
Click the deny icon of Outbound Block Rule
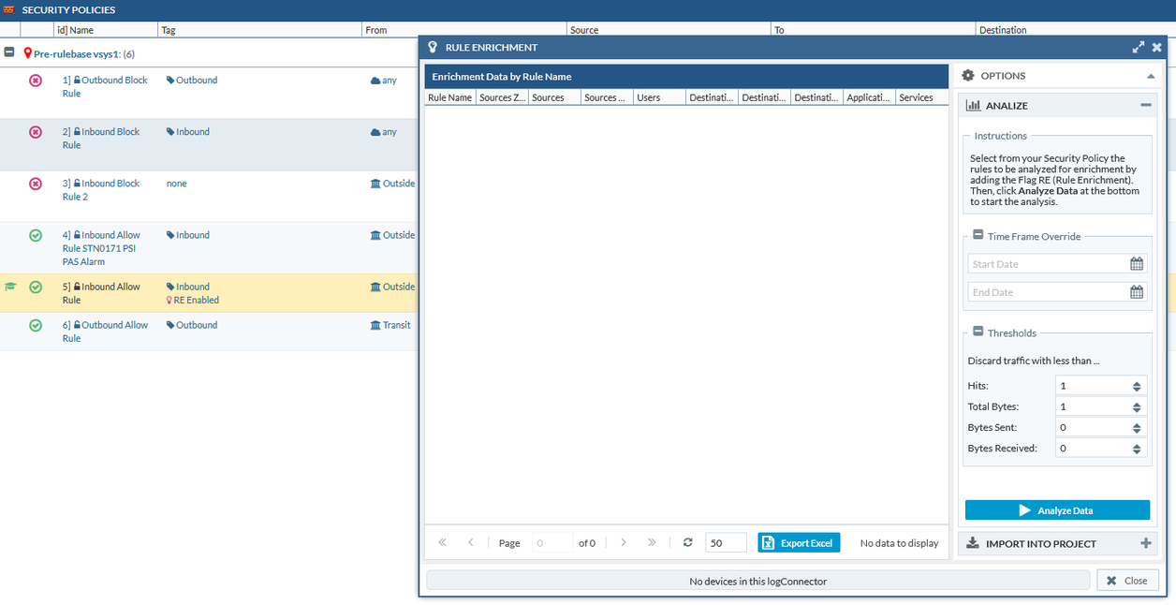(x=36, y=81)
